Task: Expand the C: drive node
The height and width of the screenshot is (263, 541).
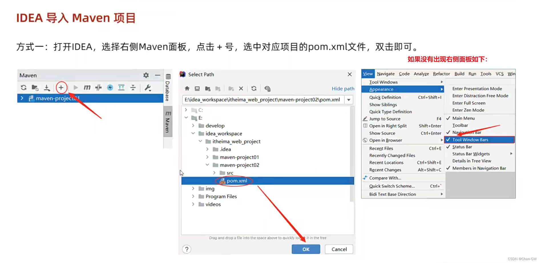Action: (186, 110)
